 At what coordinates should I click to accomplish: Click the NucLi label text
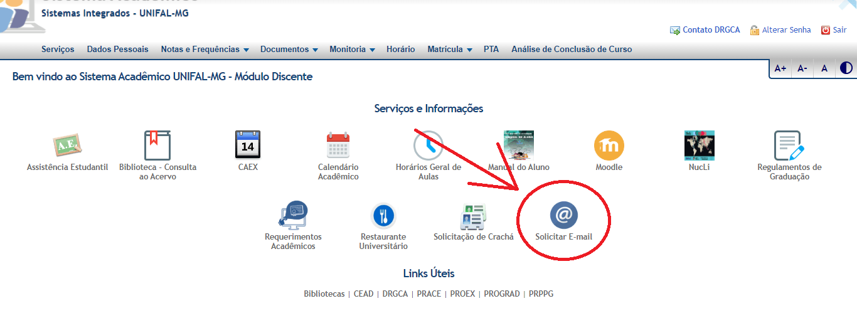tap(699, 167)
